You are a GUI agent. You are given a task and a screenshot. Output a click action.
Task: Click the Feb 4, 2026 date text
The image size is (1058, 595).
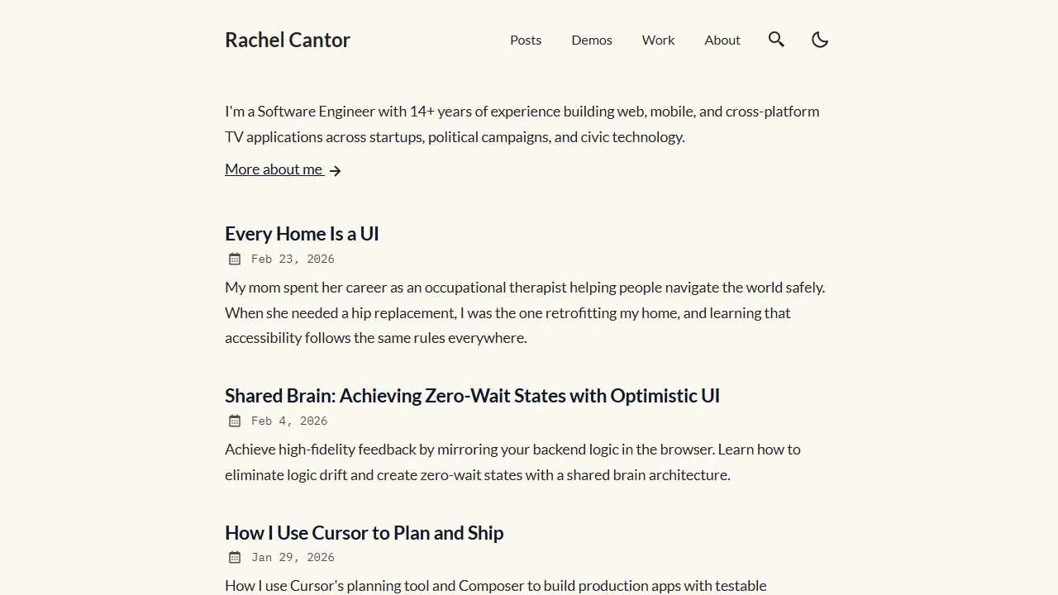click(289, 421)
